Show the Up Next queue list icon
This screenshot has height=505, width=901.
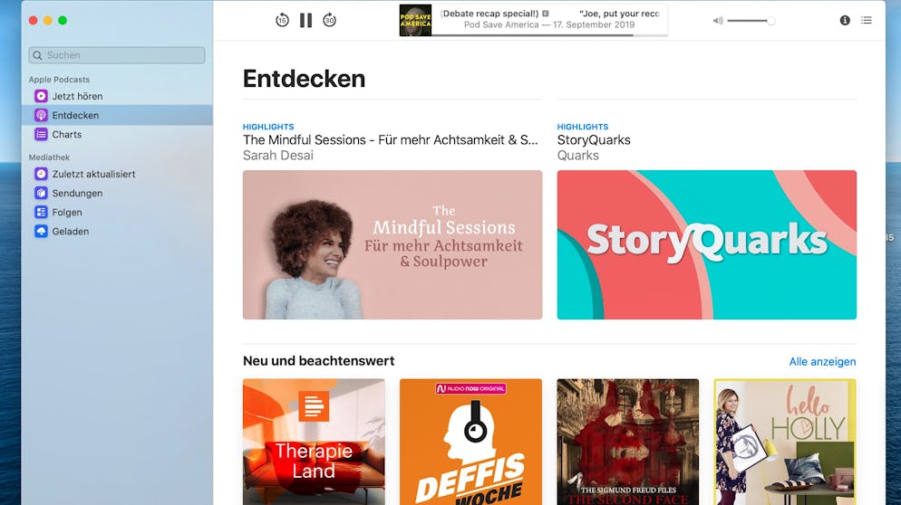(867, 20)
